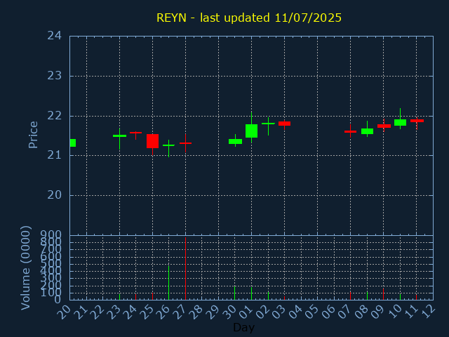
Task: Click the day axis label 23
Action: [114, 312]
